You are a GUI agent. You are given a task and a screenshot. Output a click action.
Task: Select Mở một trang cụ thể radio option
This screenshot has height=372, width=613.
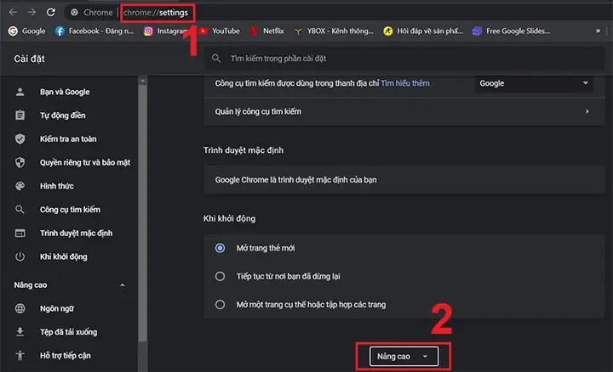(221, 305)
